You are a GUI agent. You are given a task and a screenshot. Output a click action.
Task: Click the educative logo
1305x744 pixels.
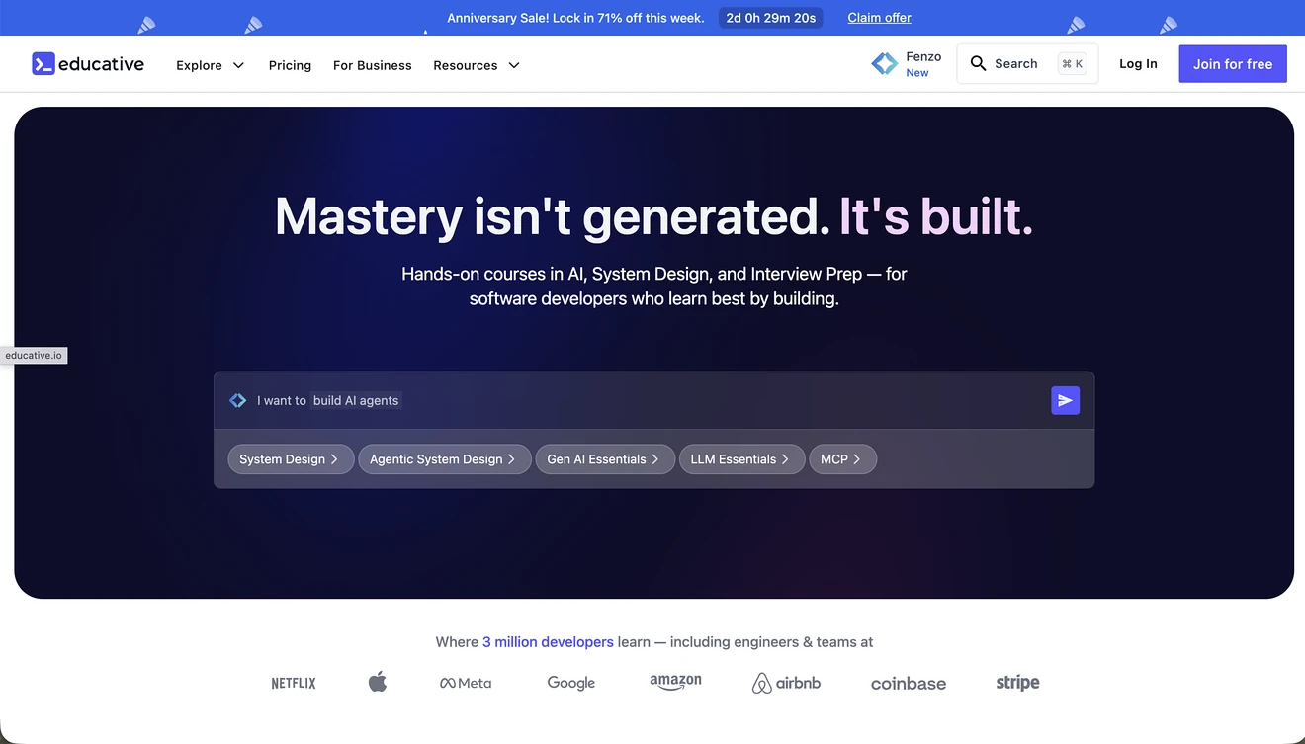point(88,64)
